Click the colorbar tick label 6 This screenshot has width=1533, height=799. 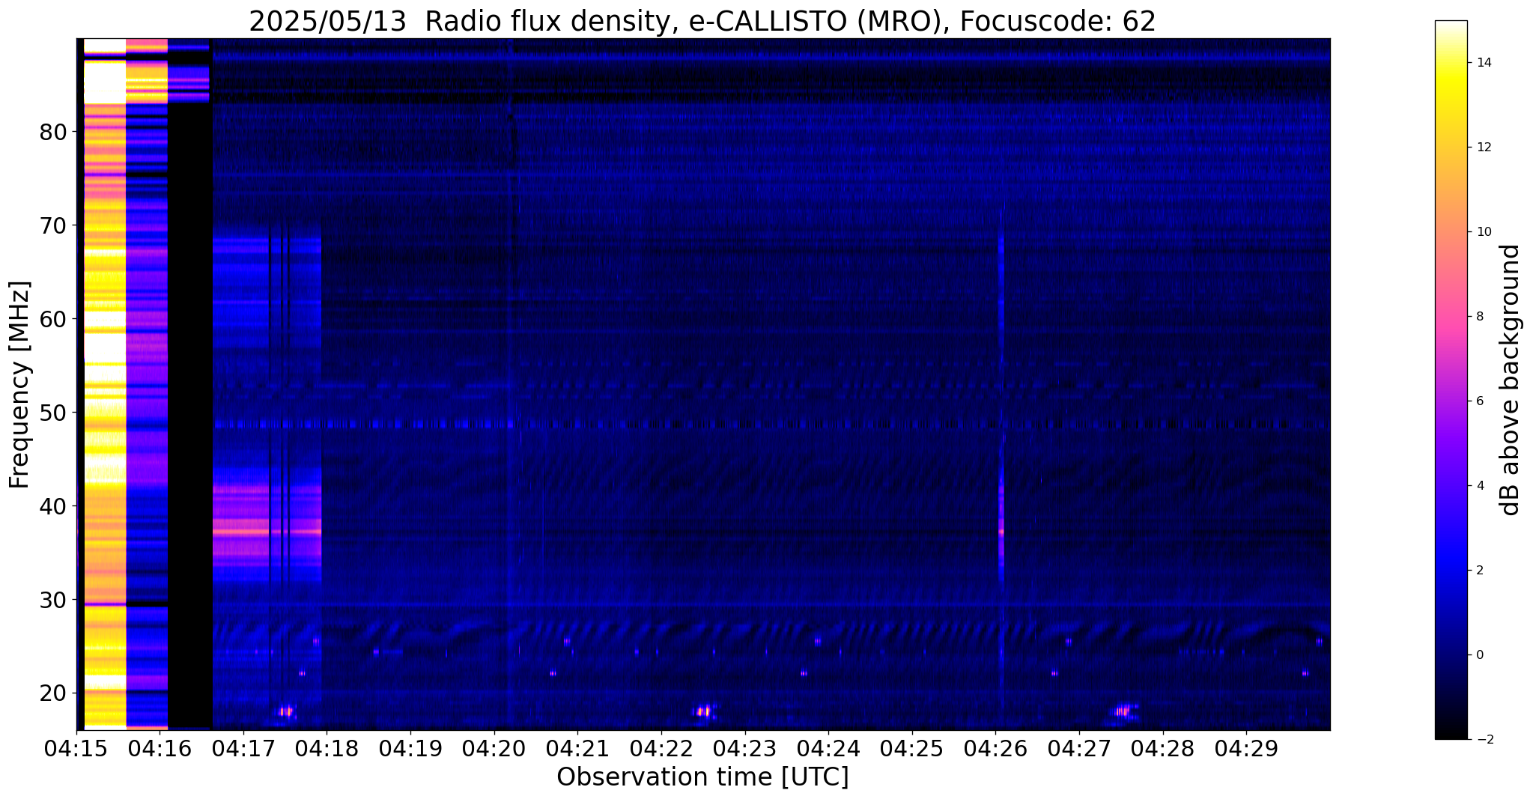click(1479, 401)
